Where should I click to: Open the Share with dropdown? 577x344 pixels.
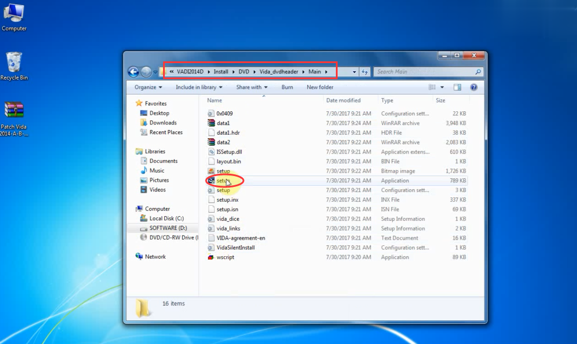click(x=251, y=87)
